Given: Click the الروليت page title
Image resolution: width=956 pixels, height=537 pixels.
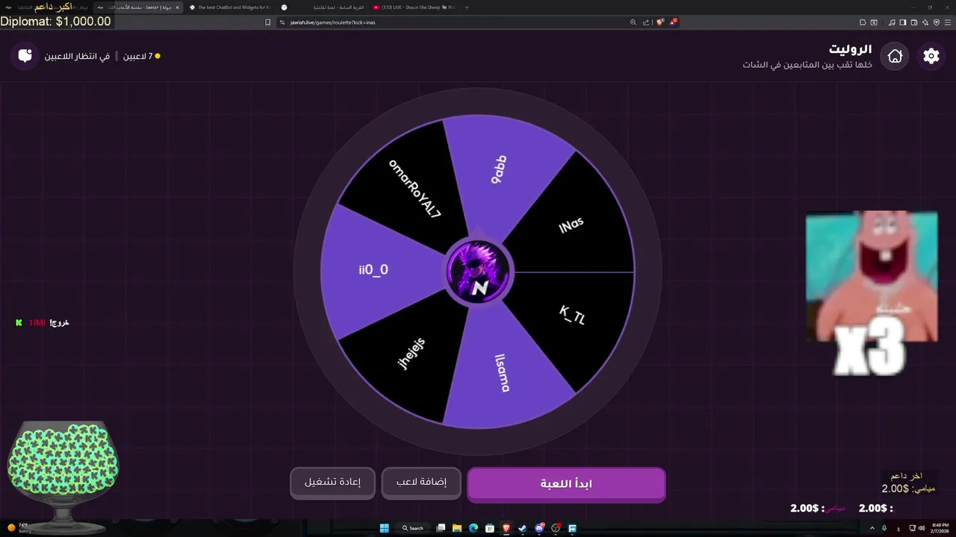Looking at the screenshot, I should [x=850, y=48].
